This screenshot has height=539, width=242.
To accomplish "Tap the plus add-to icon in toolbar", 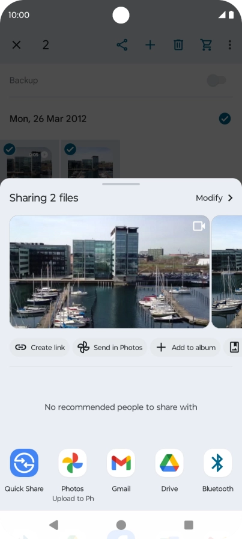I will tap(150, 45).
